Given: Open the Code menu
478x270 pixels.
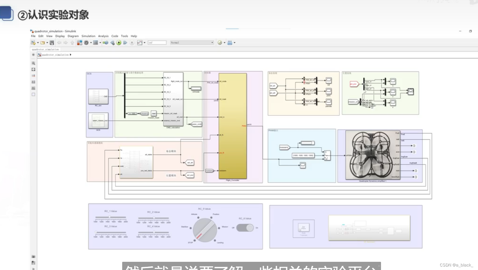Looking at the screenshot, I should click(x=115, y=36).
